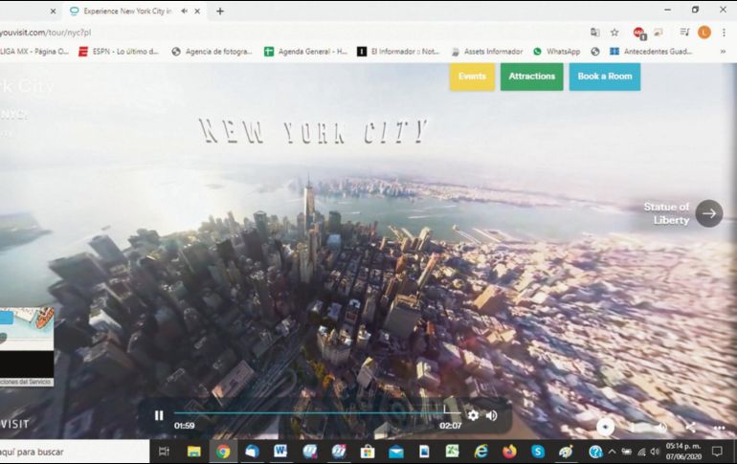The image size is (737, 464).
Task: Open the LIGA MX bookmark
Action: point(33,52)
